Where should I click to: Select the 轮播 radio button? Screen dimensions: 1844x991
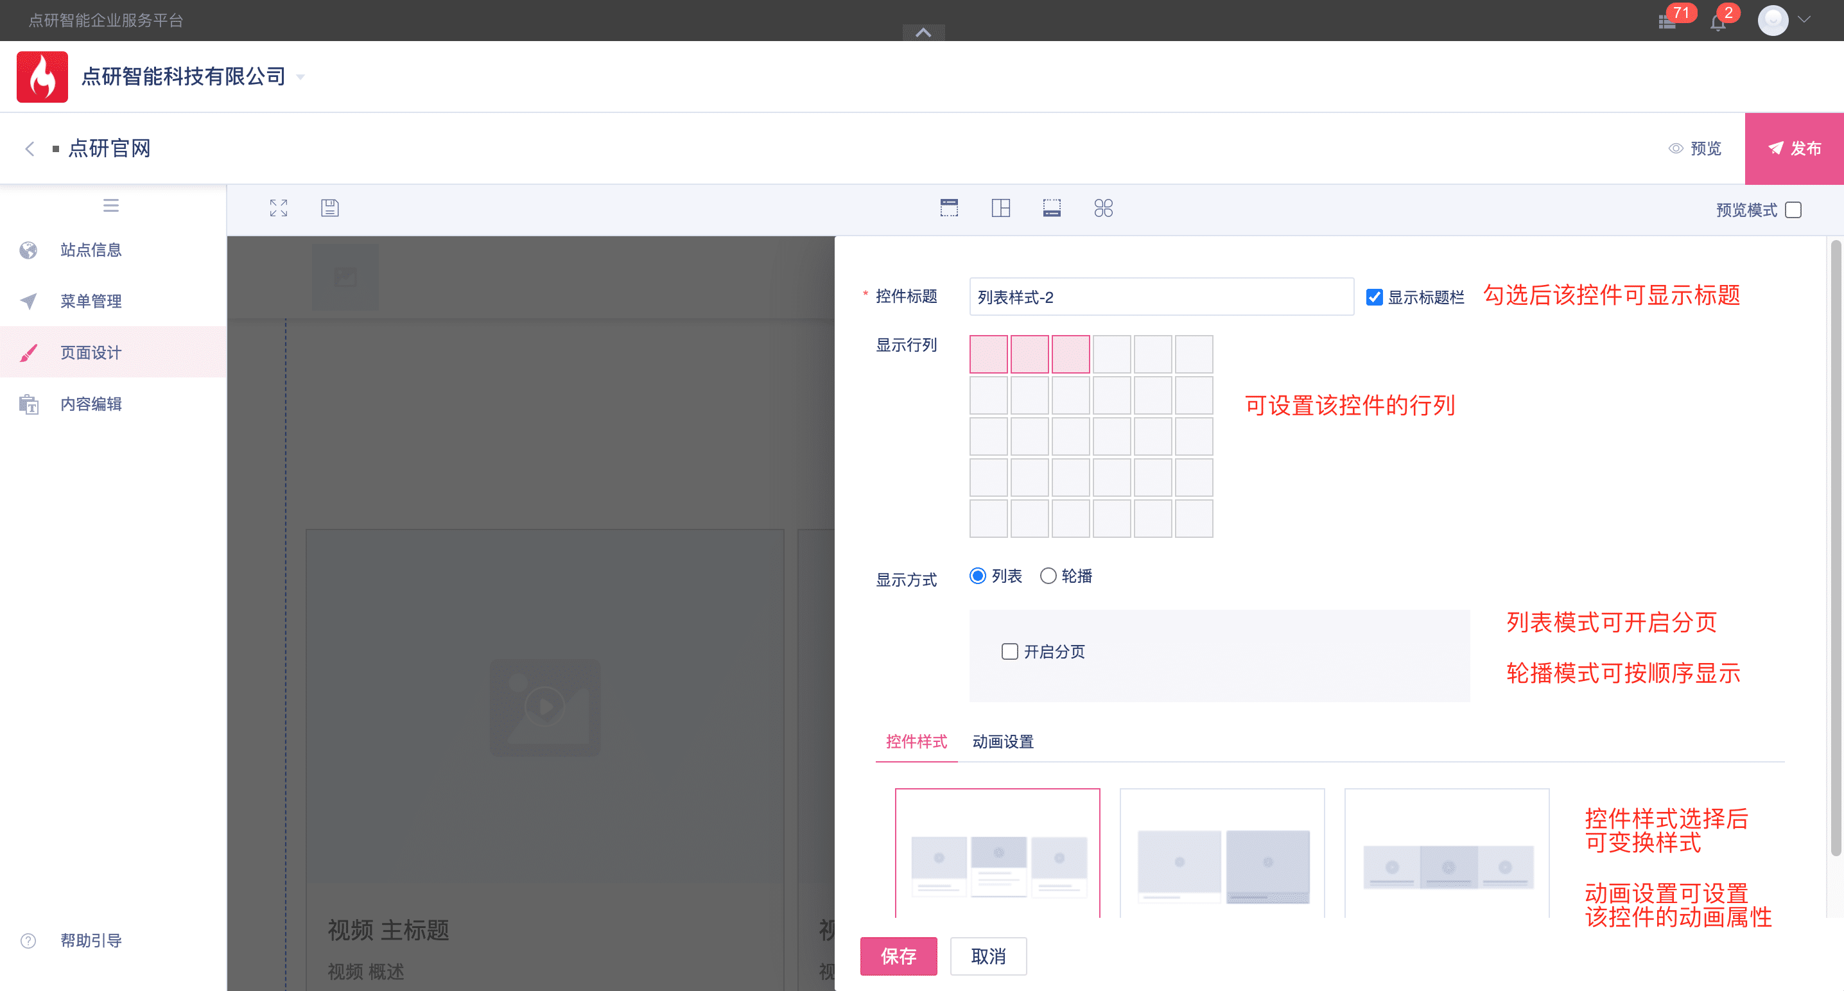point(1048,576)
